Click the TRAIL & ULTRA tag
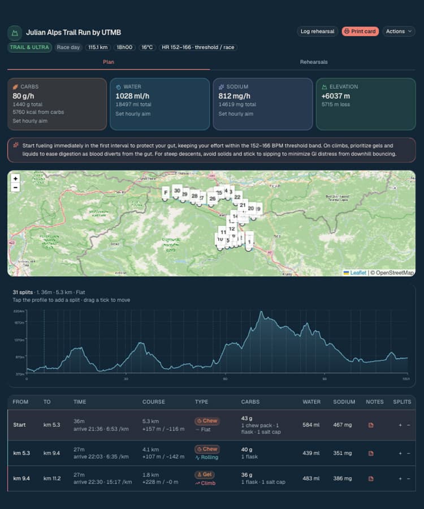Screen dimensions: 424x509 pyautogui.click(x=29, y=48)
